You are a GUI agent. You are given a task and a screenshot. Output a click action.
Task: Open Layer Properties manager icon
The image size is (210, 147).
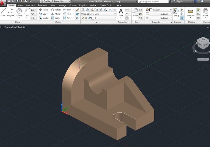(x=83, y=10)
